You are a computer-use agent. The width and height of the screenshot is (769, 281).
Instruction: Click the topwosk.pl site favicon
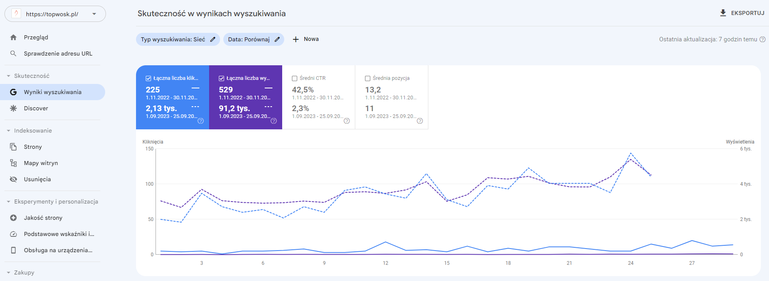coord(16,14)
